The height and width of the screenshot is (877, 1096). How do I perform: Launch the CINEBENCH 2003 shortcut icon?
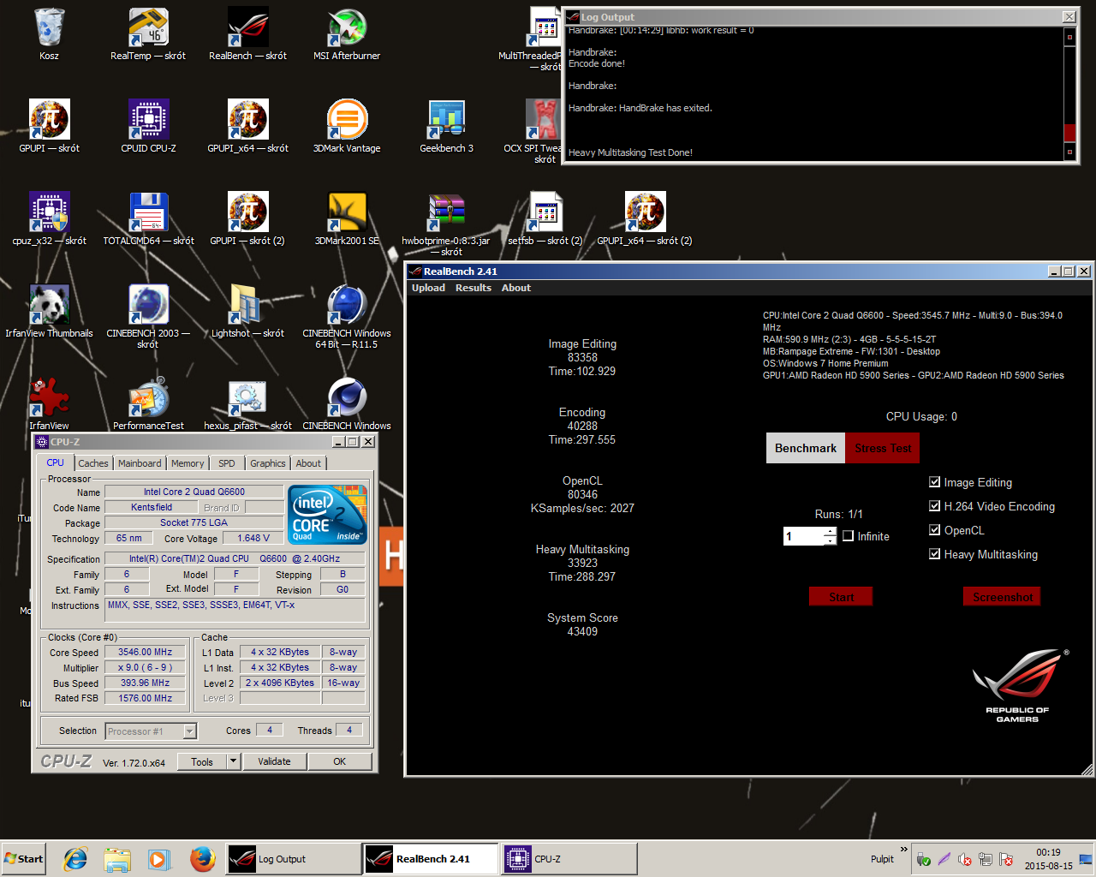[x=148, y=305]
